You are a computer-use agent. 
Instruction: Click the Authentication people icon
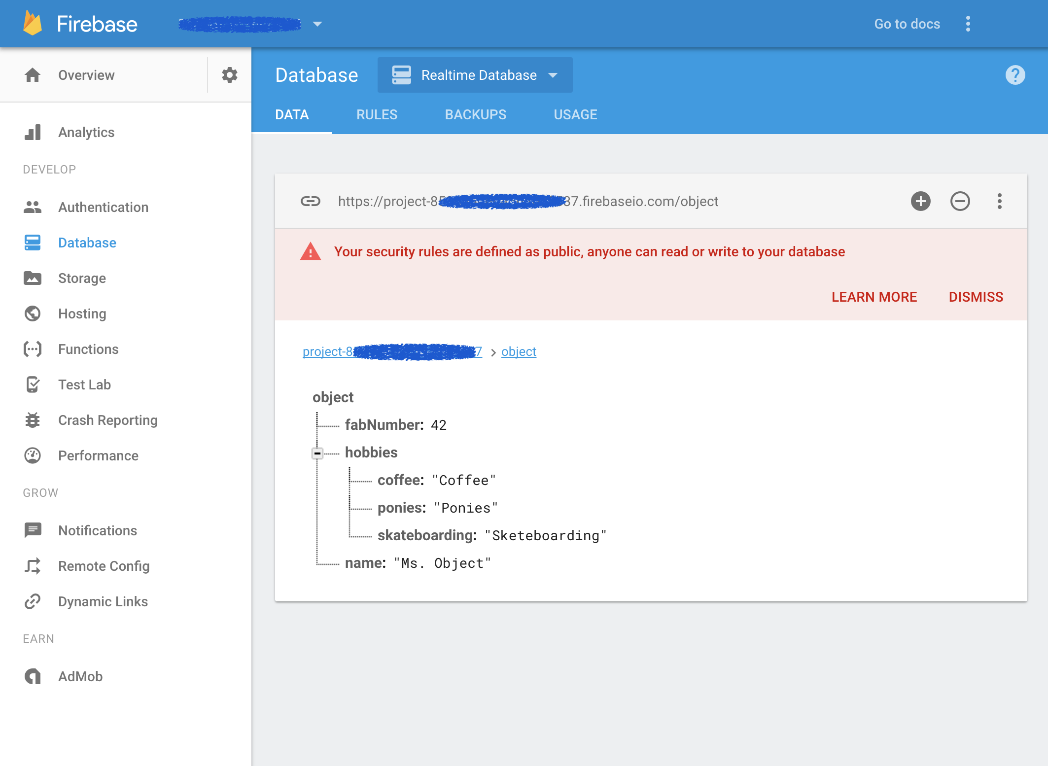(33, 207)
